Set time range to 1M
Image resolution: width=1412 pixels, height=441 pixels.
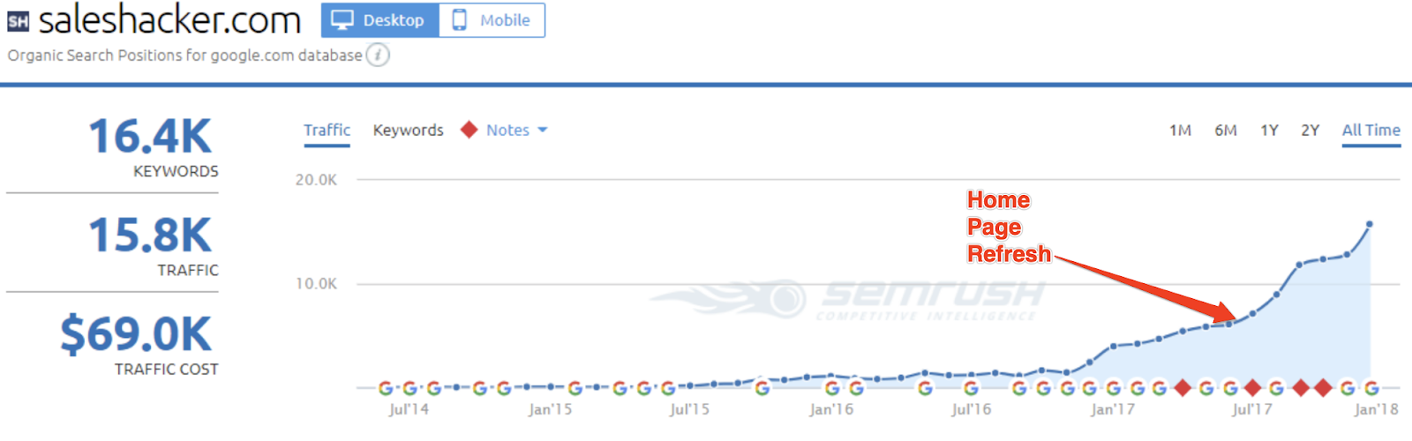[1180, 131]
